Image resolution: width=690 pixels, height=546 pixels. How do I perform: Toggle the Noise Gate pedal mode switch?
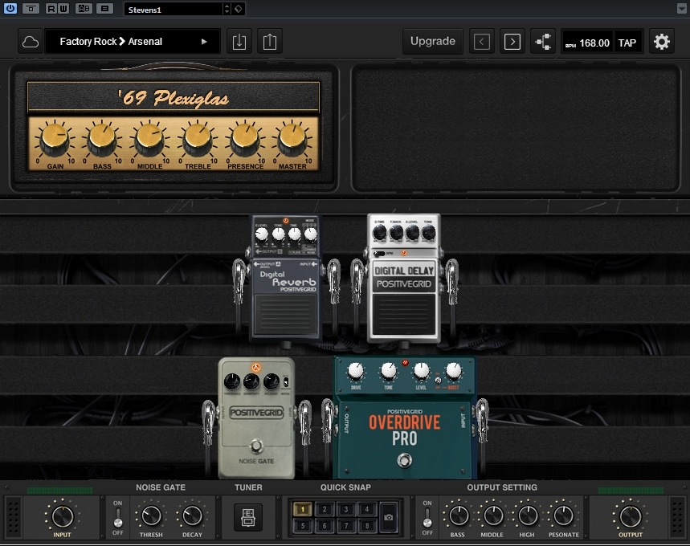pos(286,381)
